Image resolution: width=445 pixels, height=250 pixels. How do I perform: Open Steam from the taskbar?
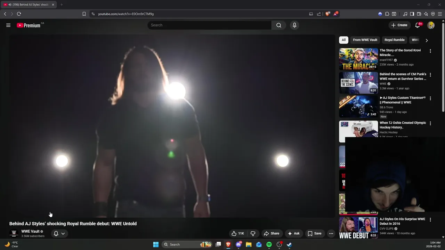coord(289,244)
